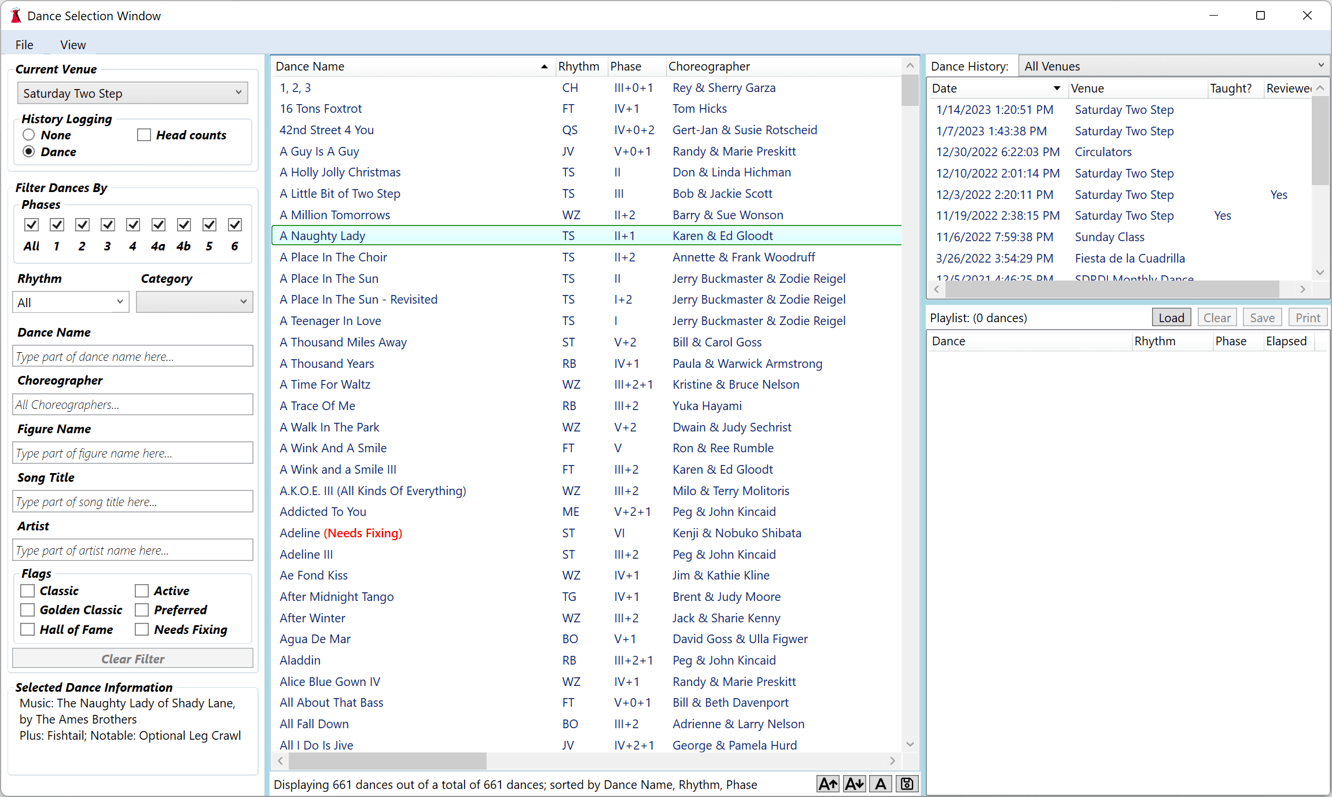Viewport: 1332px width, 797px height.
Task: Click the sort descending dances icon
Action: point(852,784)
